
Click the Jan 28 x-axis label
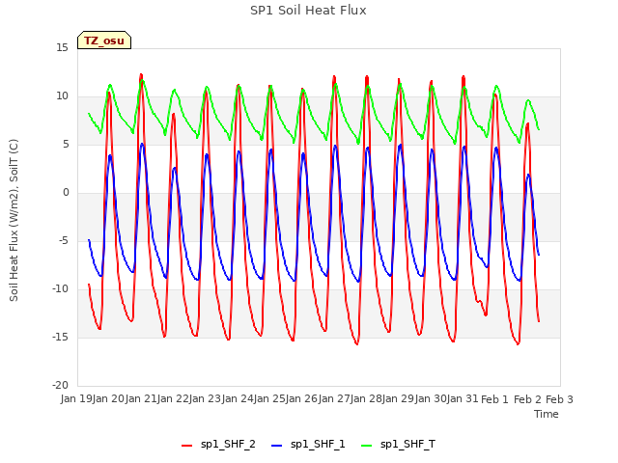[366, 398]
